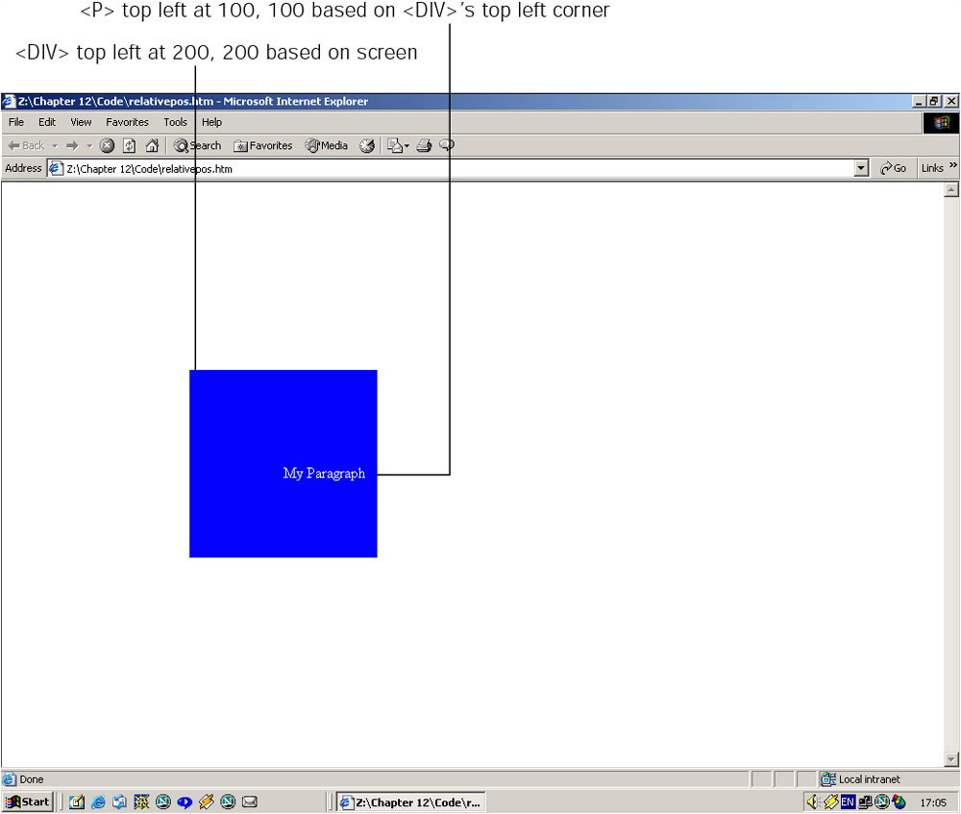
Task: Open the Tools menu
Action: pyautogui.click(x=175, y=122)
